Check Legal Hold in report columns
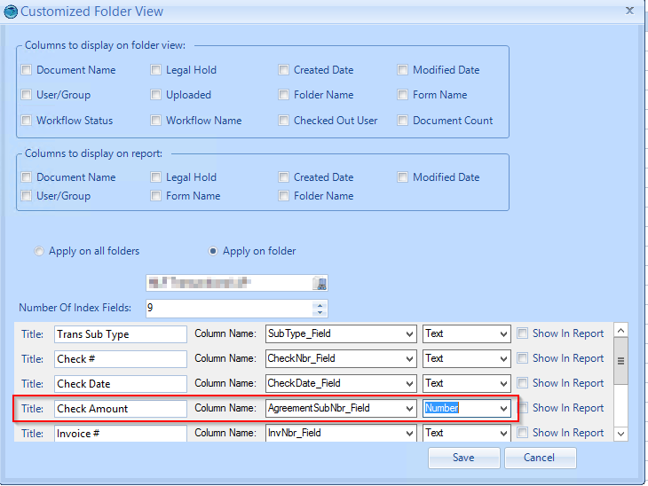Viewport: 648px width, 486px height. [x=156, y=177]
